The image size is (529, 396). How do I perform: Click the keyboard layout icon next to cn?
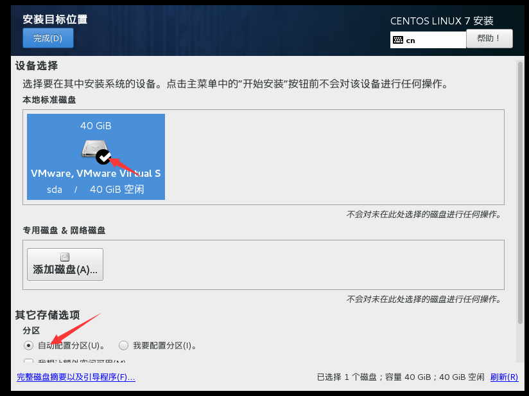point(398,40)
